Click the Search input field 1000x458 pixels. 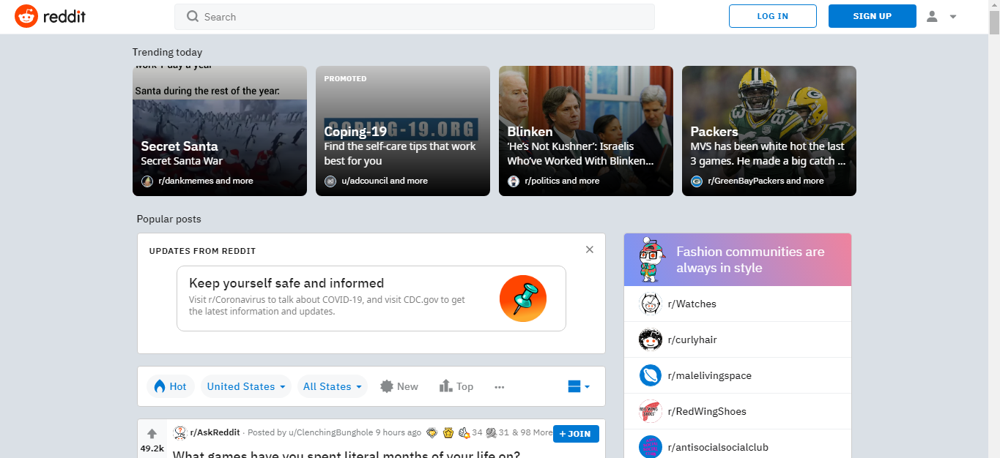415,16
